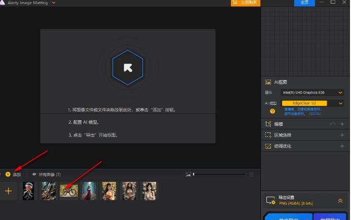Select the sixth thumbnail, woman among flowers
The image size is (351, 220).
coord(129,191)
